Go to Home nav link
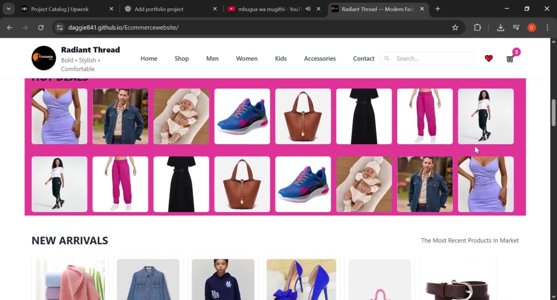The width and height of the screenshot is (557, 300). coord(149,58)
